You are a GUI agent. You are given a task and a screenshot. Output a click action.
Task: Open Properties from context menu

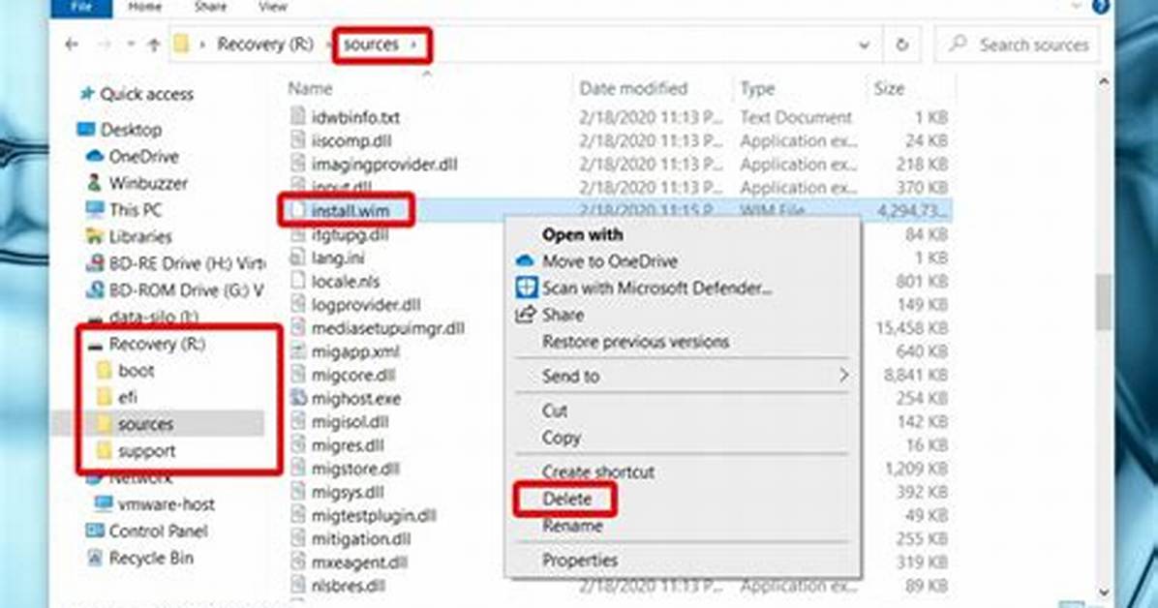(580, 560)
